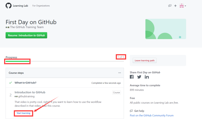Click the Resume: Introduction to GitHub button
The height and width of the screenshot is (119, 202).
[x=26, y=35]
